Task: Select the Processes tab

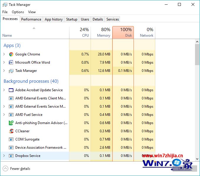Action: click(10, 19)
